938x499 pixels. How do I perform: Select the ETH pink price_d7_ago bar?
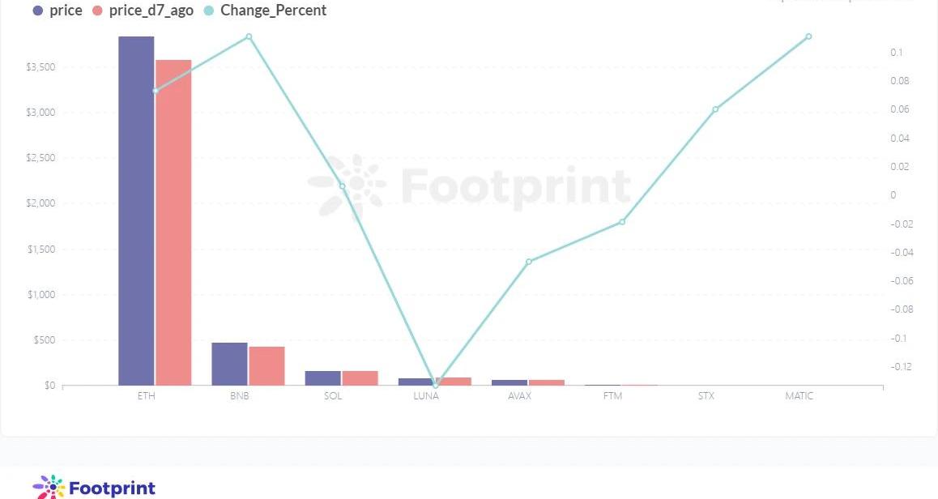click(x=173, y=223)
